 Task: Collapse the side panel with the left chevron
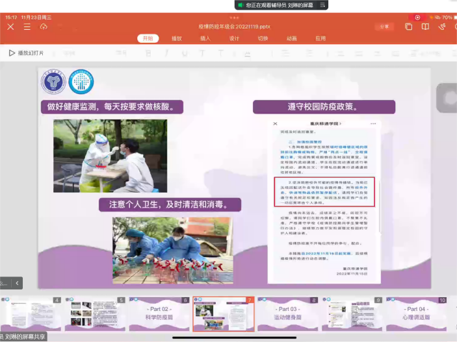tap(18, 283)
